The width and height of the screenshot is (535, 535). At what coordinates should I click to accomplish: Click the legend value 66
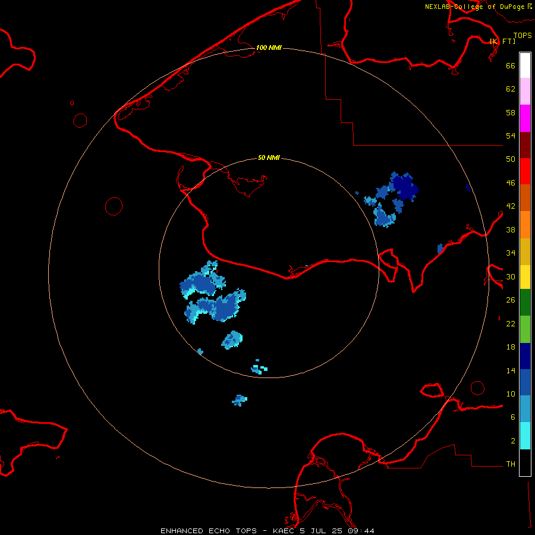pos(511,65)
